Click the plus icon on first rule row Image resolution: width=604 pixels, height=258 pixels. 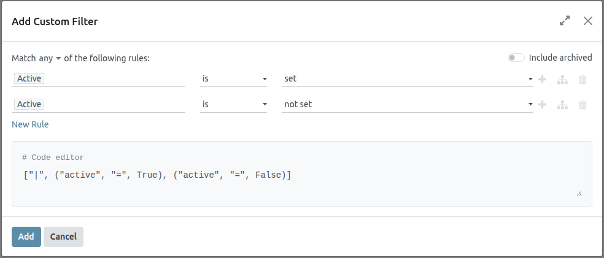(x=542, y=79)
